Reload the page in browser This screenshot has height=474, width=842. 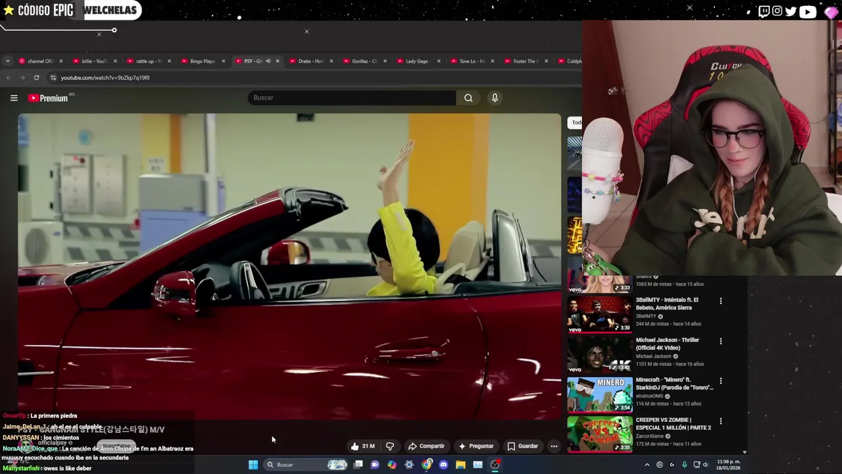click(x=36, y=78)
